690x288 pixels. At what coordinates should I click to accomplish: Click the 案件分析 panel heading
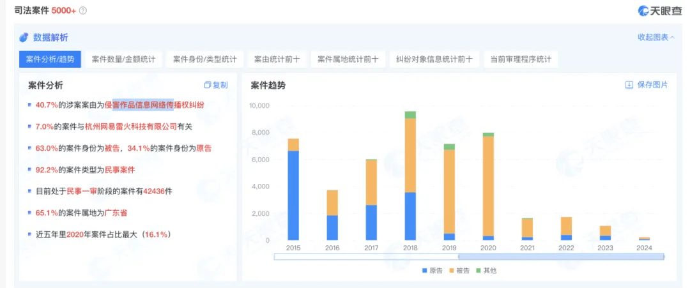pos(45,86)
